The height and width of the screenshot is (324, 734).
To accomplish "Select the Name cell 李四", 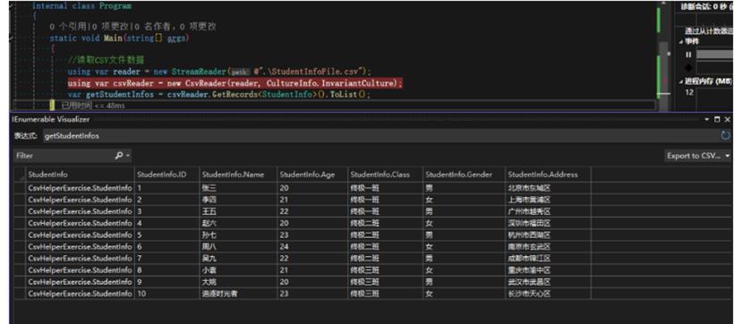I will click(x=238, y=200).
